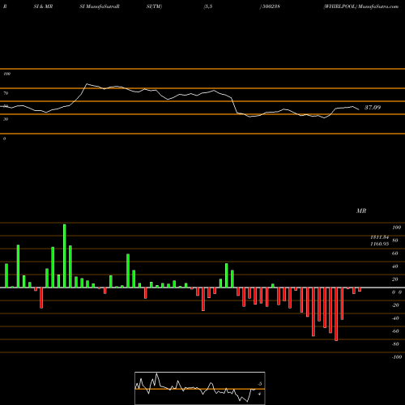Click the "-20" label on the MR axis
Viewport: 405px width, 405px height.
point(395,305)
